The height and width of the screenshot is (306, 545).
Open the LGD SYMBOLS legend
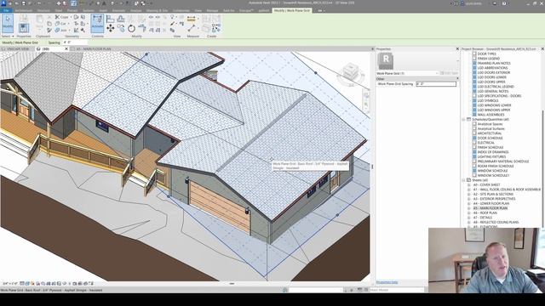[488, 100]
